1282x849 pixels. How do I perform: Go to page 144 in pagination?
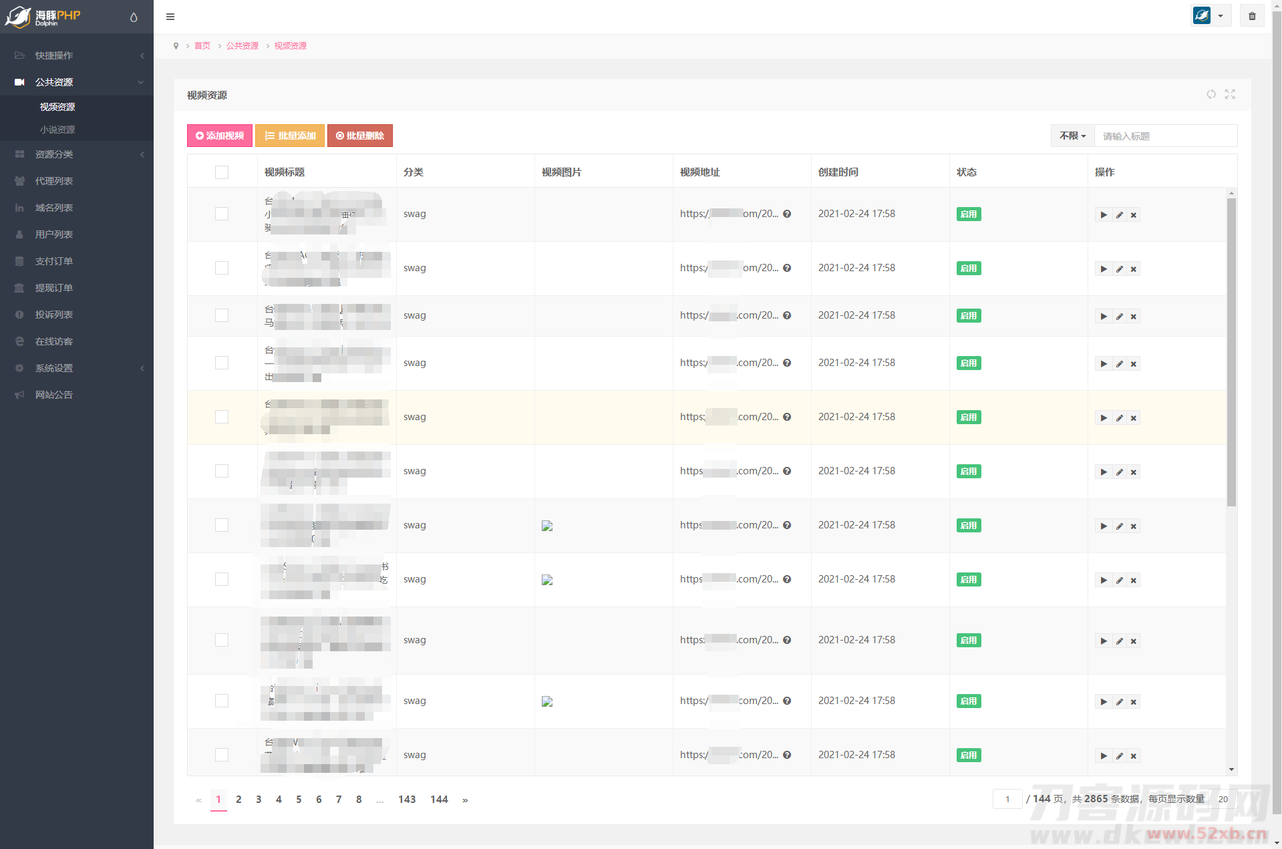pyautogui.click(x=439, y=800)
